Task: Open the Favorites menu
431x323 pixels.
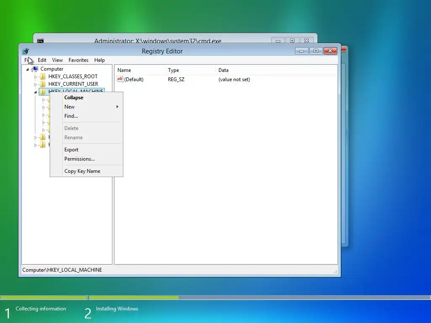Action: coord(78,60)
